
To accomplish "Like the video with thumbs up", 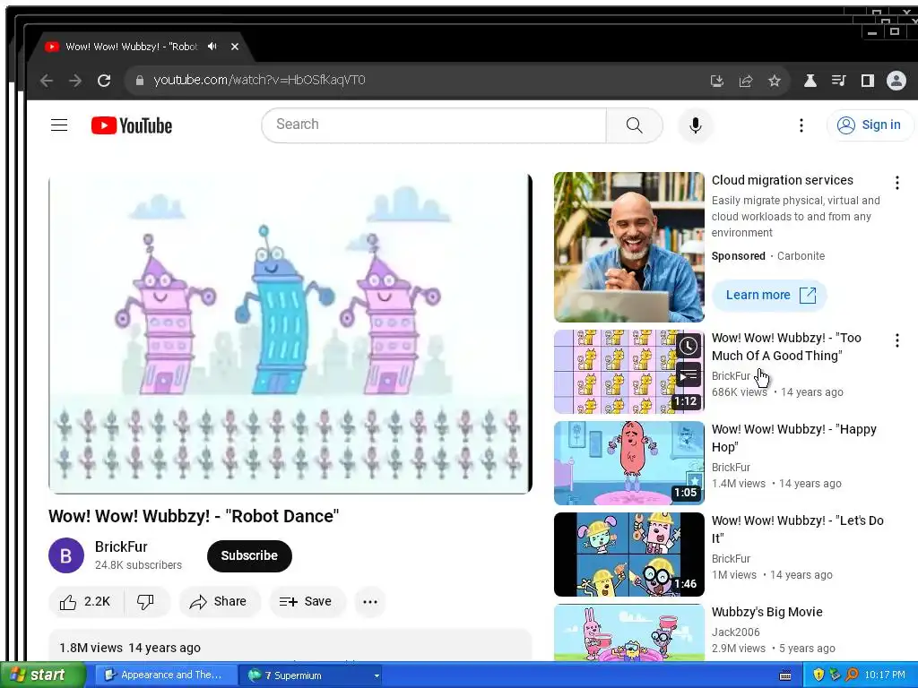I will (86, 601).
